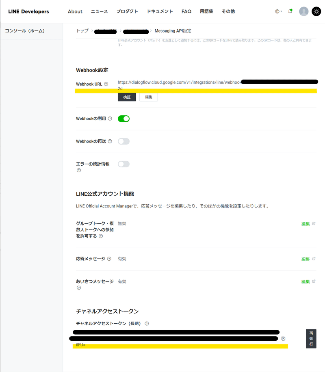The height and width of the screenshot is (372, 325).
Task: Toggle the dark/light theme sun icon
Action: 316,11
